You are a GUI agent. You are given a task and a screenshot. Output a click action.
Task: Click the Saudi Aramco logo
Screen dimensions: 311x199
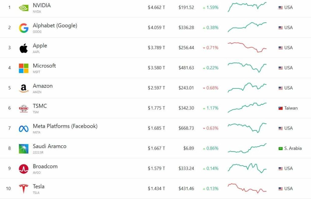(24, 148)
